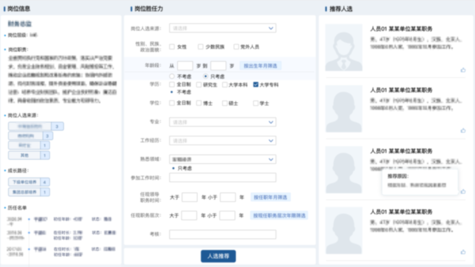Click thumbs-up icon on fourth recommended candidate
The image size is (475, 267).
click(x=463, y=252)
